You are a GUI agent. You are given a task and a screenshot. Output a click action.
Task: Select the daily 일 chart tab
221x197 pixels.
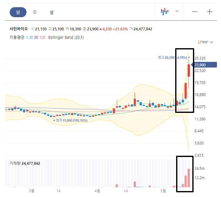point(18,12)
